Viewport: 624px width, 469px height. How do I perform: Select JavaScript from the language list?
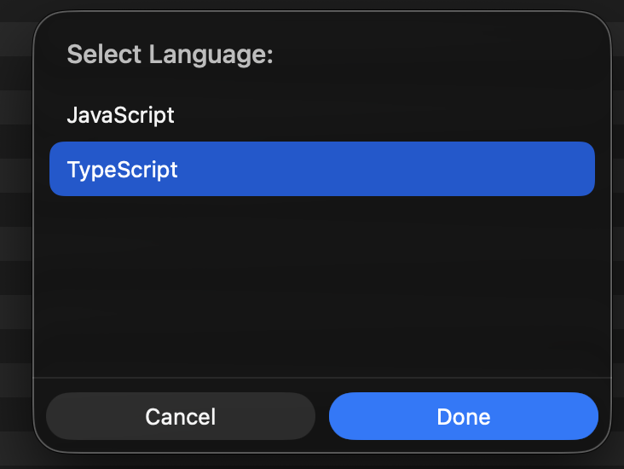pyautogui.click(x=322, y=115)
